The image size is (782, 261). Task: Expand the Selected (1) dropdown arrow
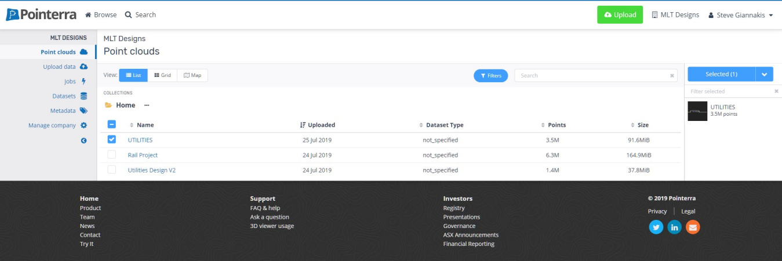coord(765,74)
